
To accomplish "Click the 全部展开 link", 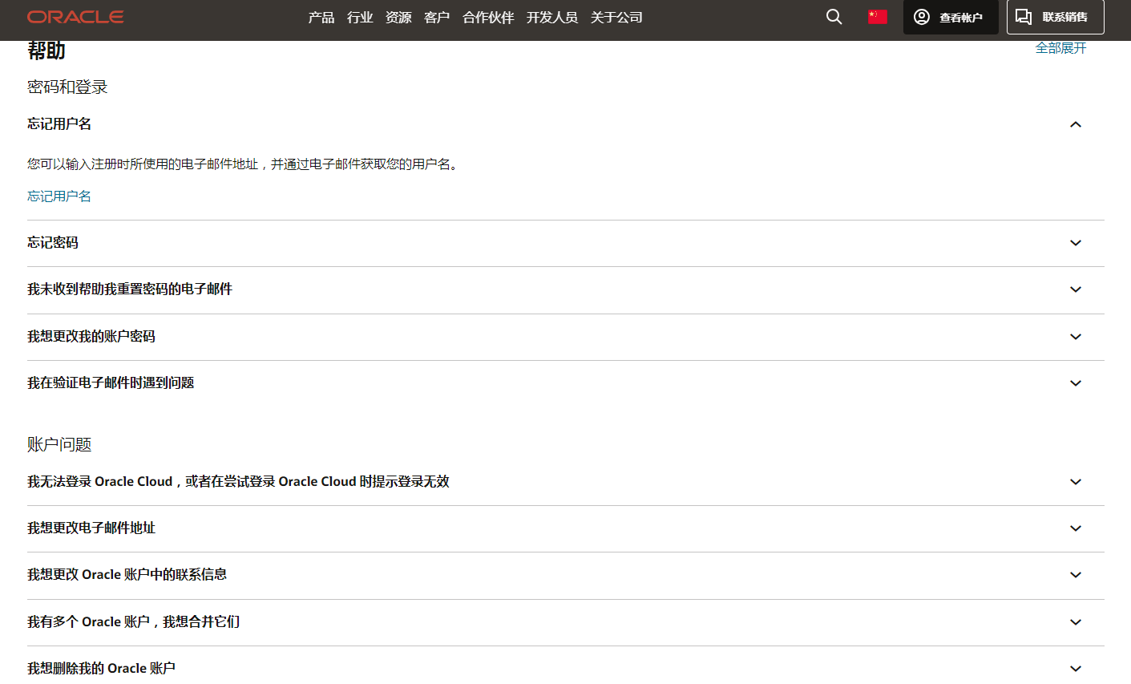I will (1060, 48).
